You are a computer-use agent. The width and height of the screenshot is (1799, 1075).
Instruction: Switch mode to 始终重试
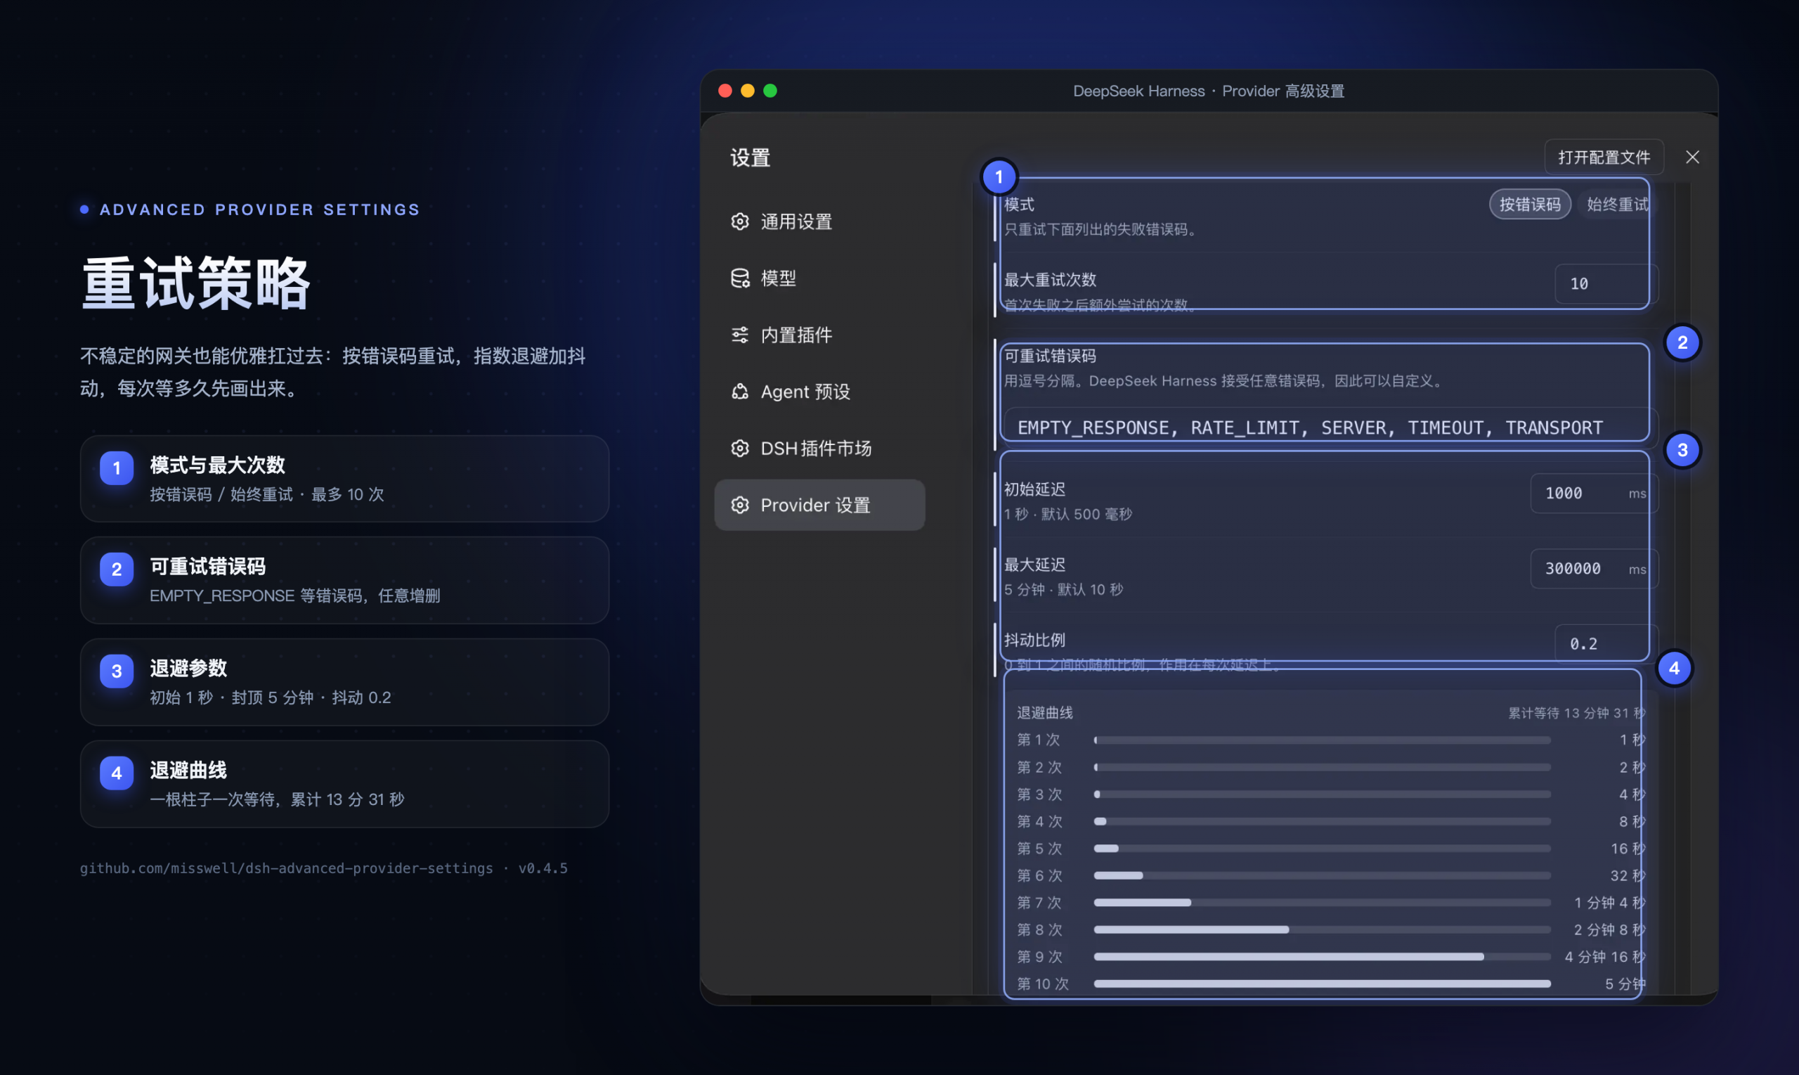pyautogui.click(x=1617, y=205)
